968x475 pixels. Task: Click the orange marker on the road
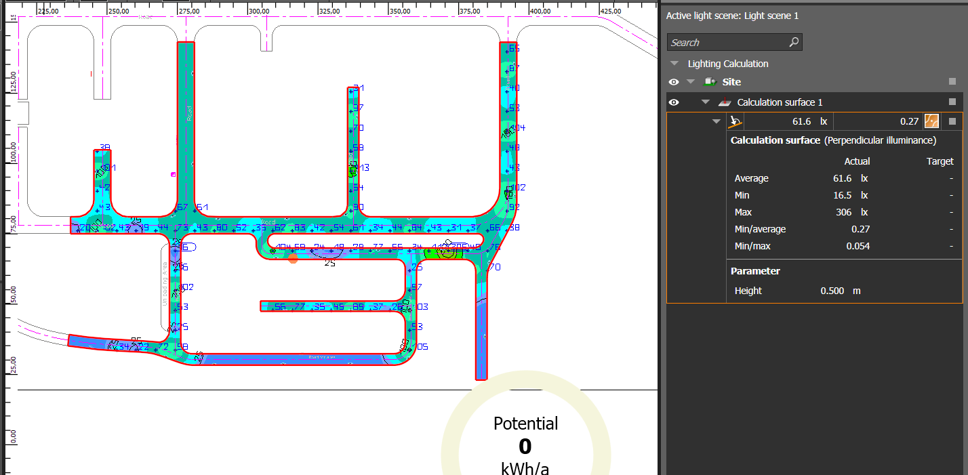coord(293,258)
